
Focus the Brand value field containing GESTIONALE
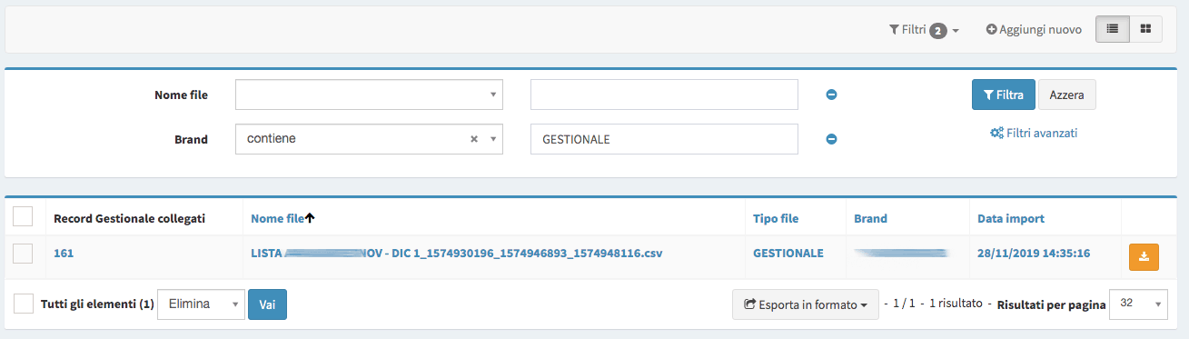664,139
